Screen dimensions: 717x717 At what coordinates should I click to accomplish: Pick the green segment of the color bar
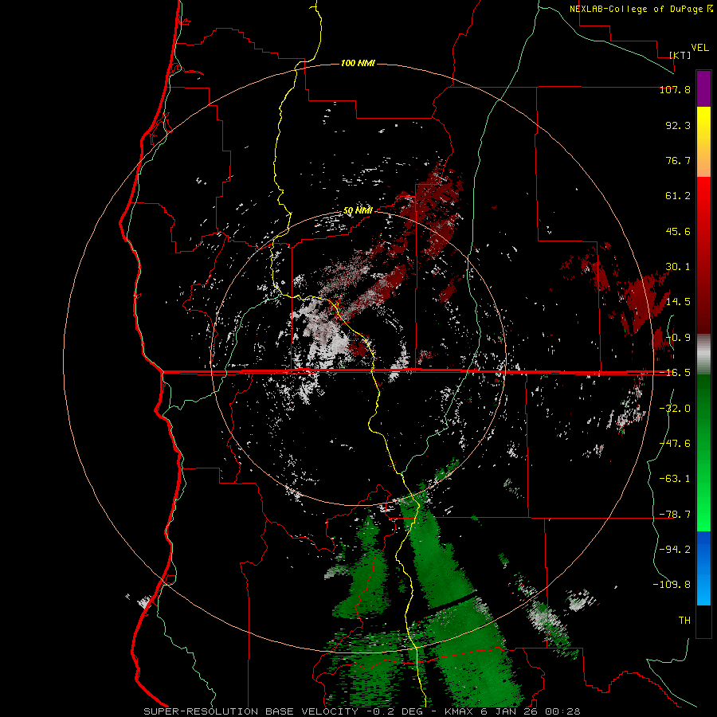pos(703,453)
